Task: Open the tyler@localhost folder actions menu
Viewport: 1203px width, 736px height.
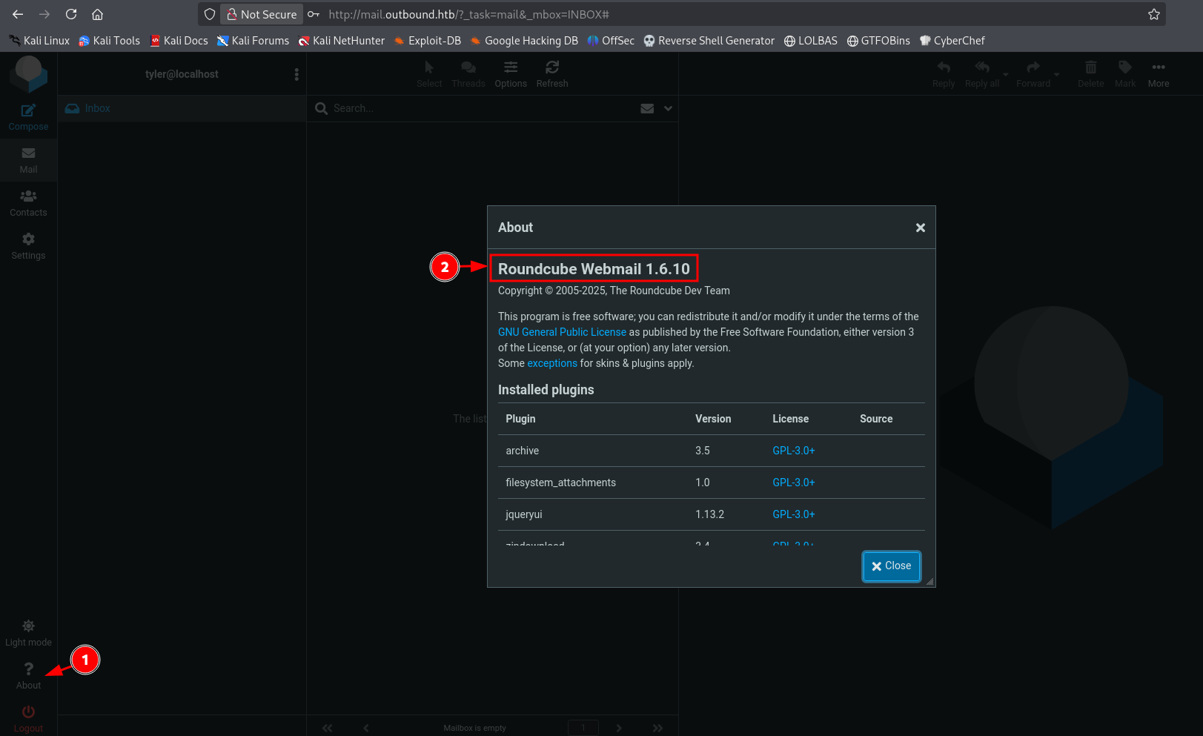Action: pos(296,74)
